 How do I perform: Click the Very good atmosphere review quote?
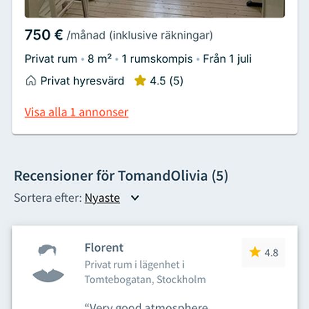tap(146, 306)
